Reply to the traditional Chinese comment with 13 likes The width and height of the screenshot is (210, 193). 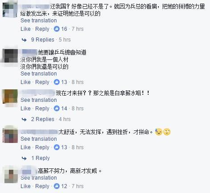point(42,82)
